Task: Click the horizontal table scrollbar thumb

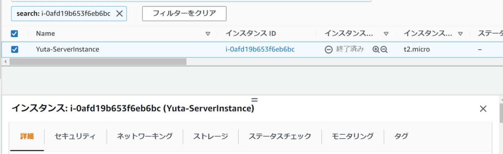Action: point(98,61)
